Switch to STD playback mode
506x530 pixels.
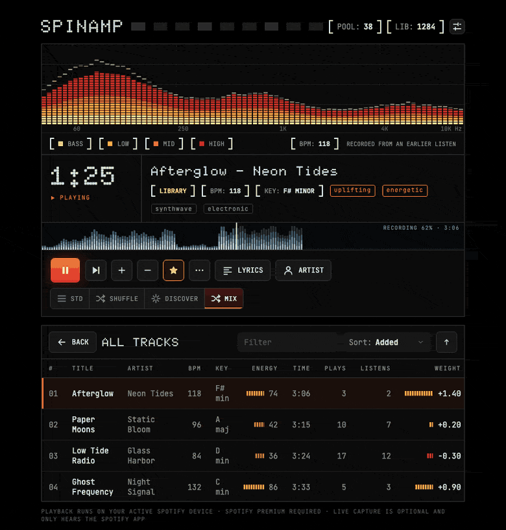pos(70,299)
